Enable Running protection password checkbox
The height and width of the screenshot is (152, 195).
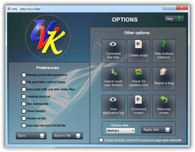pos(24,75)
